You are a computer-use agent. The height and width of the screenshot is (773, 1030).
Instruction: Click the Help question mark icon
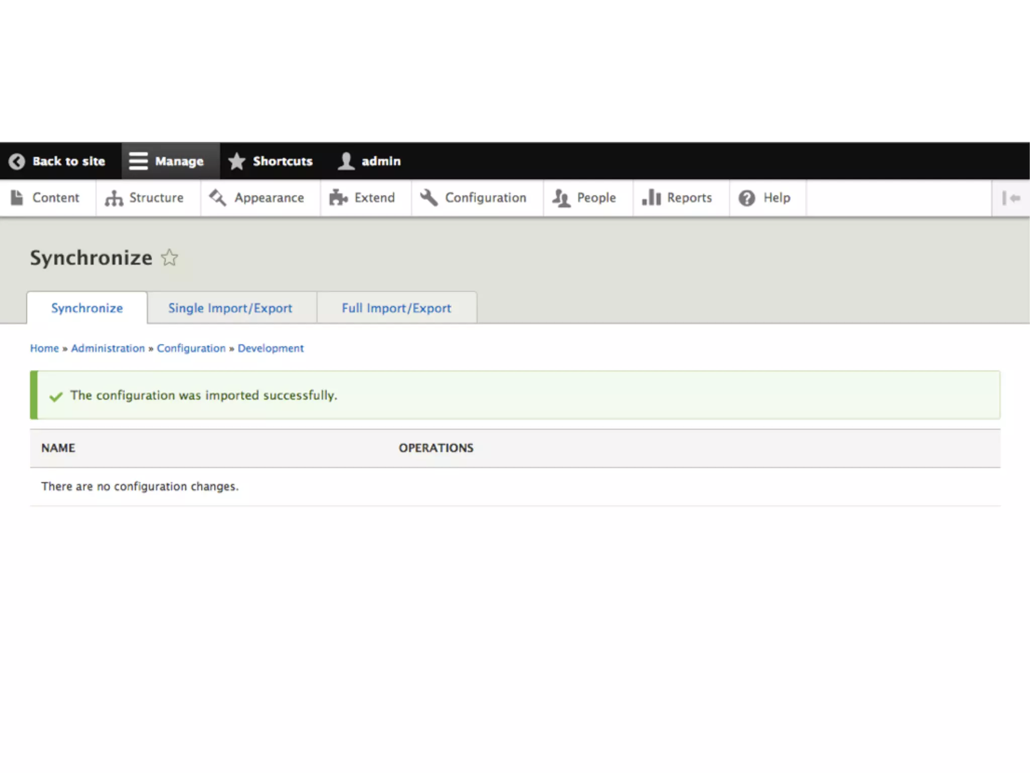[x=746, y=198]
